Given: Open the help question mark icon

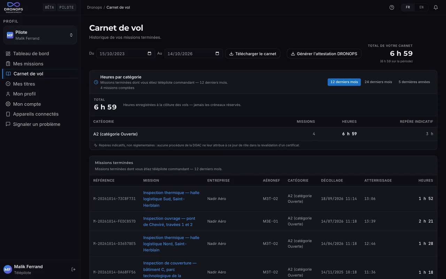Looking at the screenshot, I should point(392,7).
